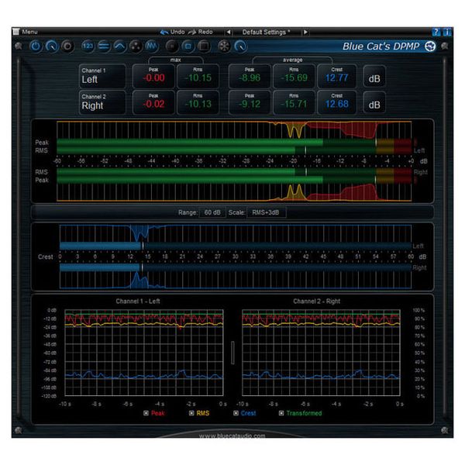The image size is (465, 465).
Task: Click the single square window icon
Action: [188, 46]
